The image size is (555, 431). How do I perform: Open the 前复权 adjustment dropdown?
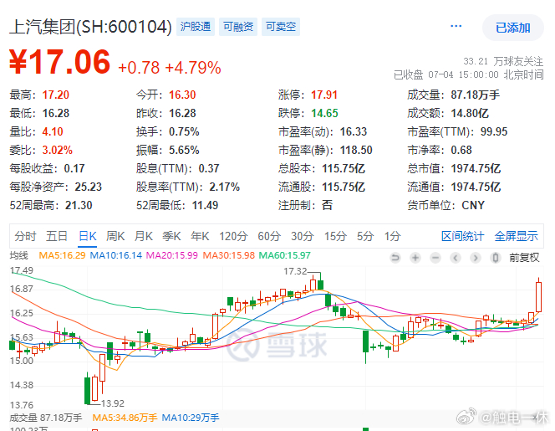click(x=524, y=258)
